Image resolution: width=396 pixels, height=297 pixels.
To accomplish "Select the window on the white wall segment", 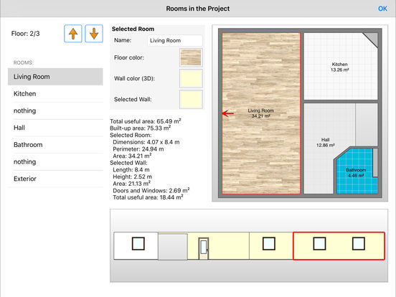I will [x=138, y=244].
